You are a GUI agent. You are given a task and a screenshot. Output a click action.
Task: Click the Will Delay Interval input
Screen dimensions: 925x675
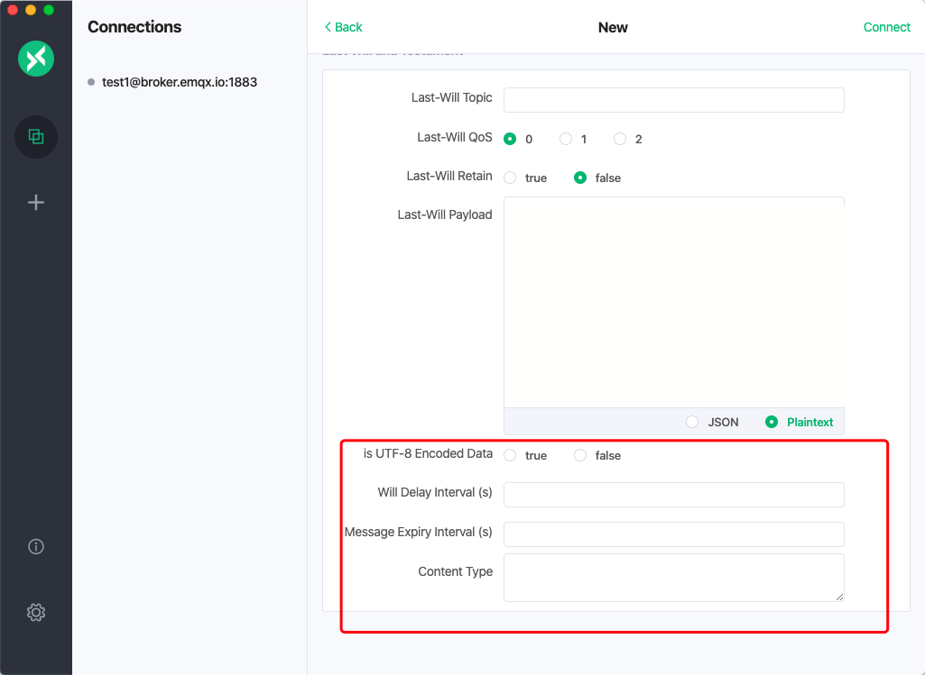pos(673,495)
